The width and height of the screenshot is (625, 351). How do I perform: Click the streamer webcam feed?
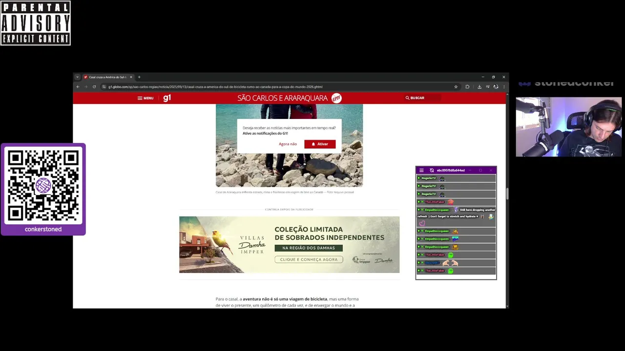pyautogui.click(x=568, y=127)
